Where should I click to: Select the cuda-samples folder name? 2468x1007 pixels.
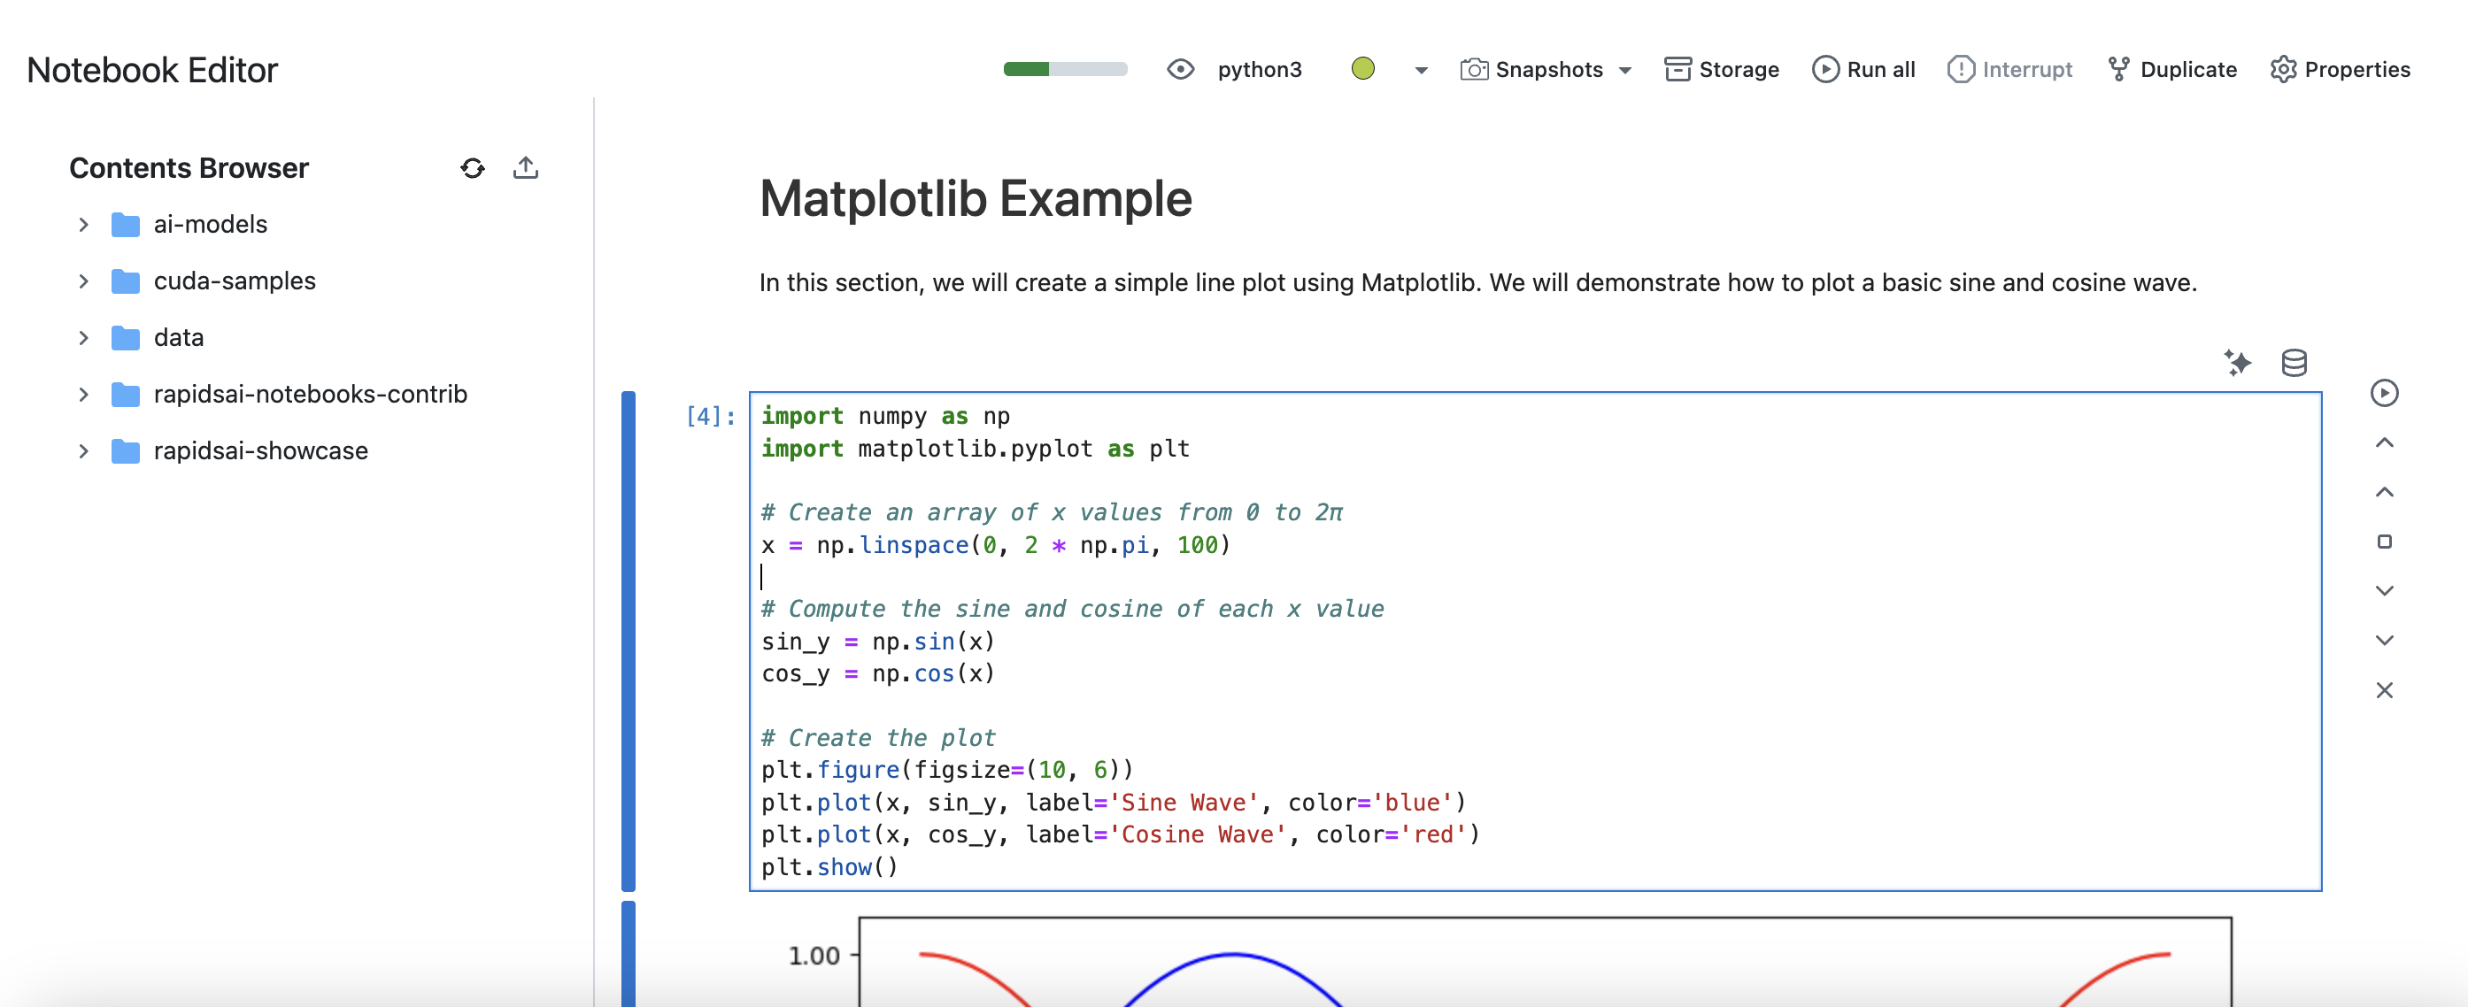pyautogui.click(x=235, y=281)
